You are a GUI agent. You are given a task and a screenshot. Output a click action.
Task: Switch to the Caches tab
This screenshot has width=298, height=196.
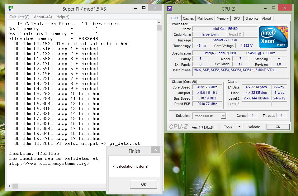pyautogui.click(x=188, y=18)
